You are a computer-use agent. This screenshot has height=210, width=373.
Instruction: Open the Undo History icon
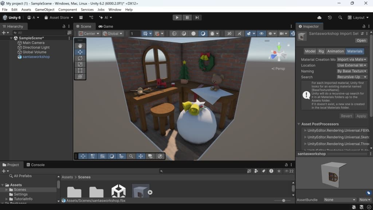coord(330,17)
